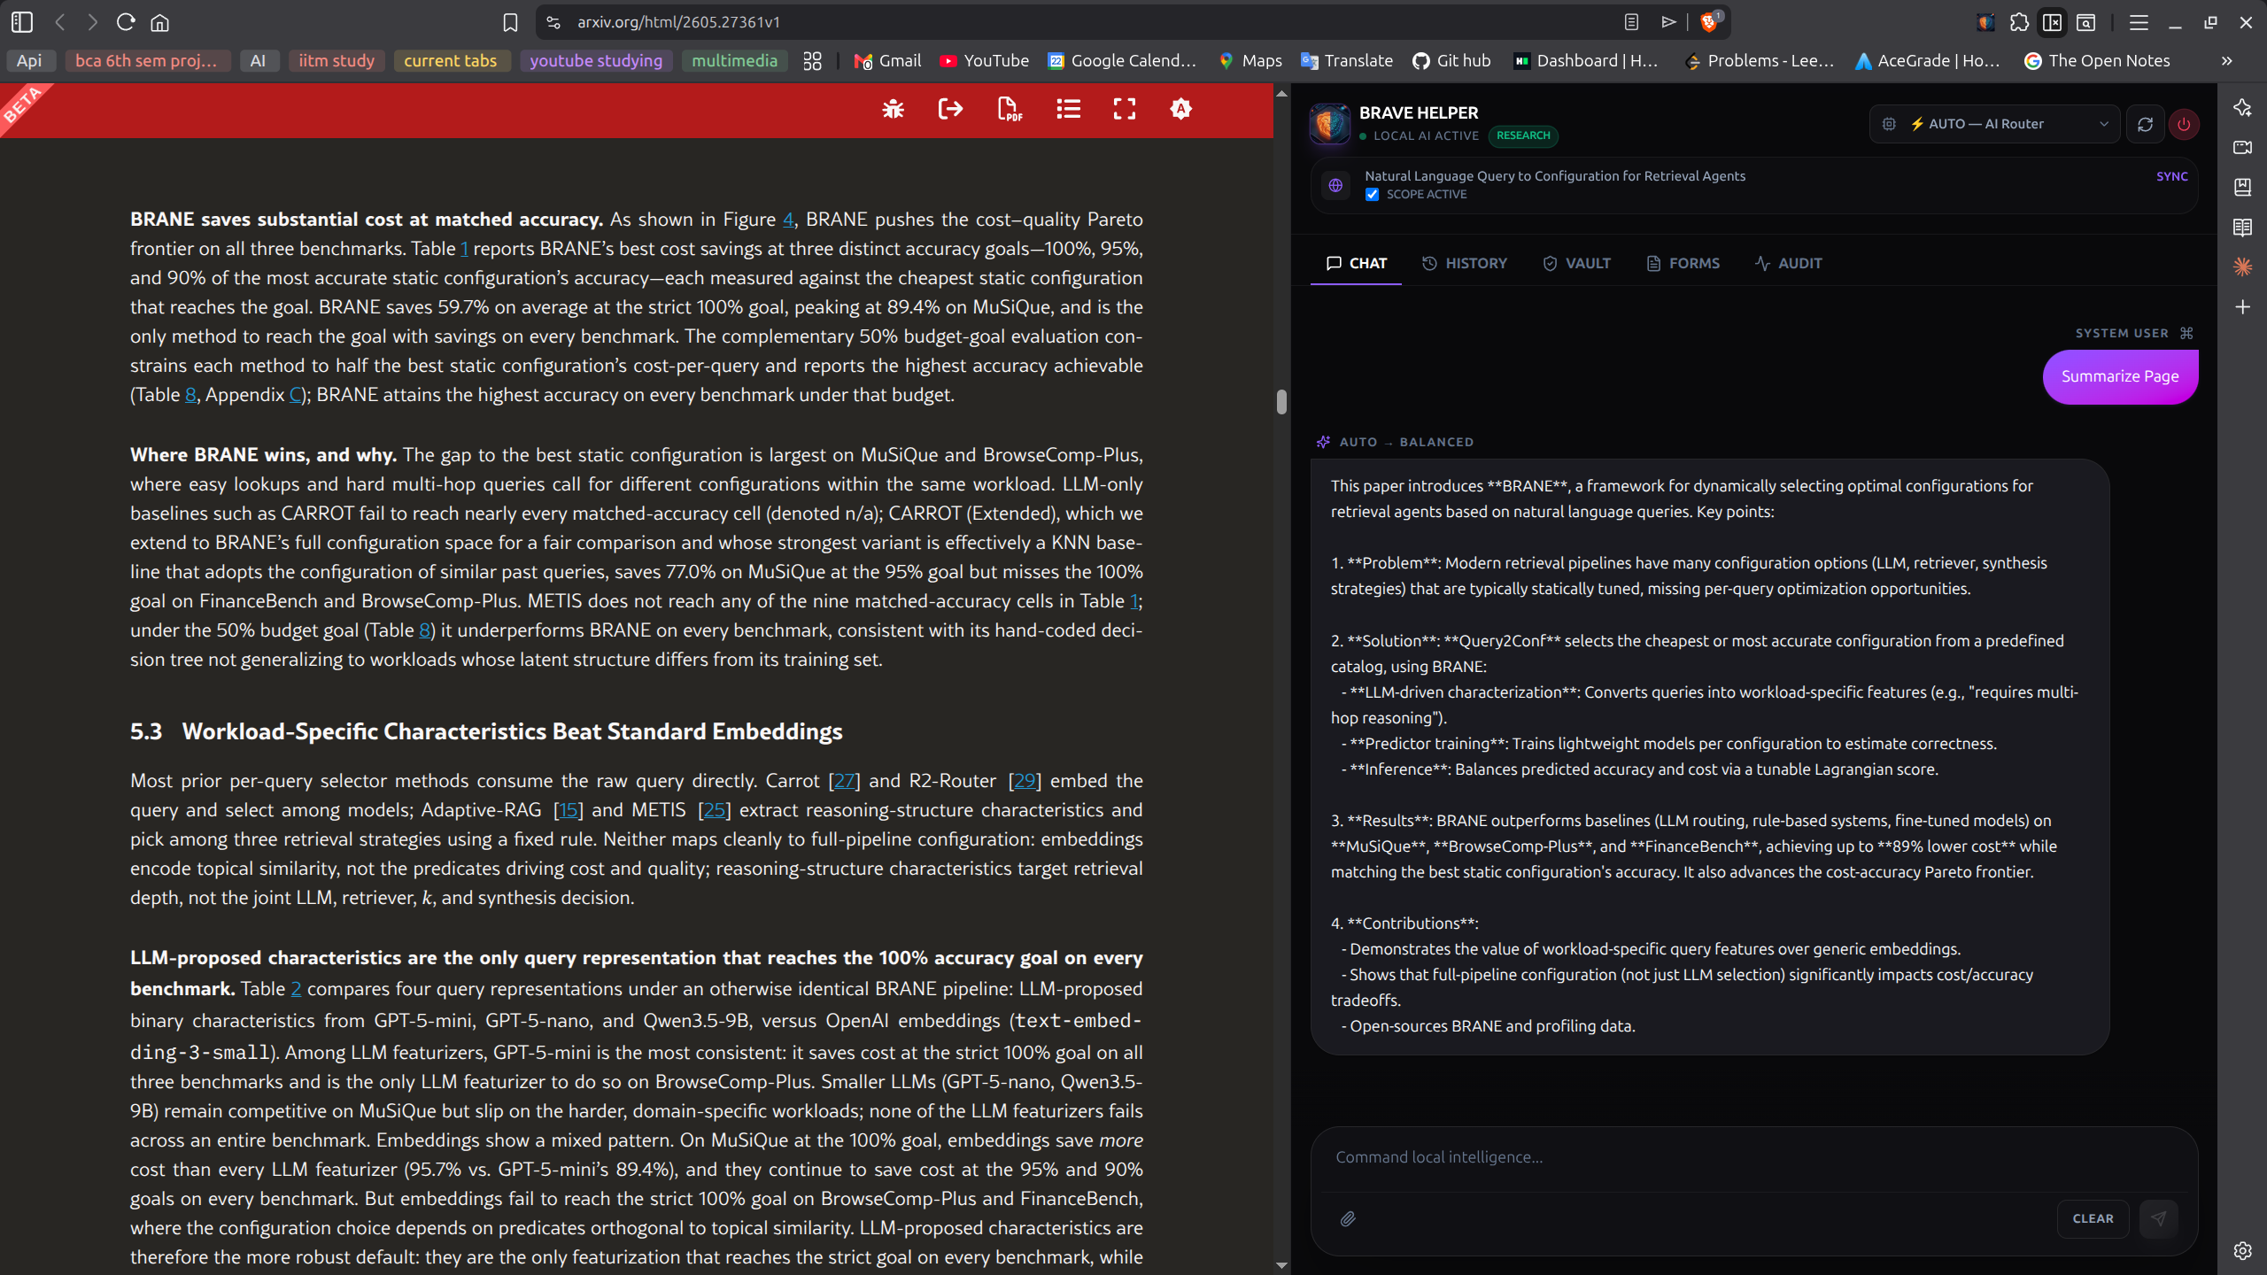Open citation link 29 for R2-Router
The height and width of the screenshot is (1275, 2267).
pos(1025,781)
